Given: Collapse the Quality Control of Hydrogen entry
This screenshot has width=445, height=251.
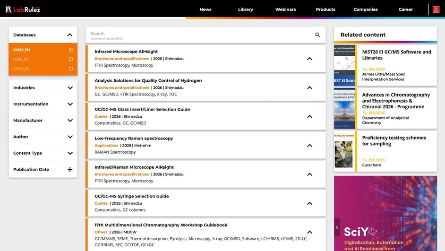Looking at the screenshot, I should 309,88.
